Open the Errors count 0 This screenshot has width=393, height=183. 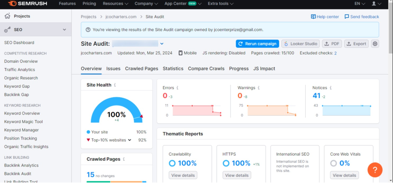165,95
